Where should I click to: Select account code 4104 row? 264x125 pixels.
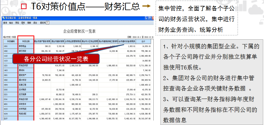tap(11, 114)
